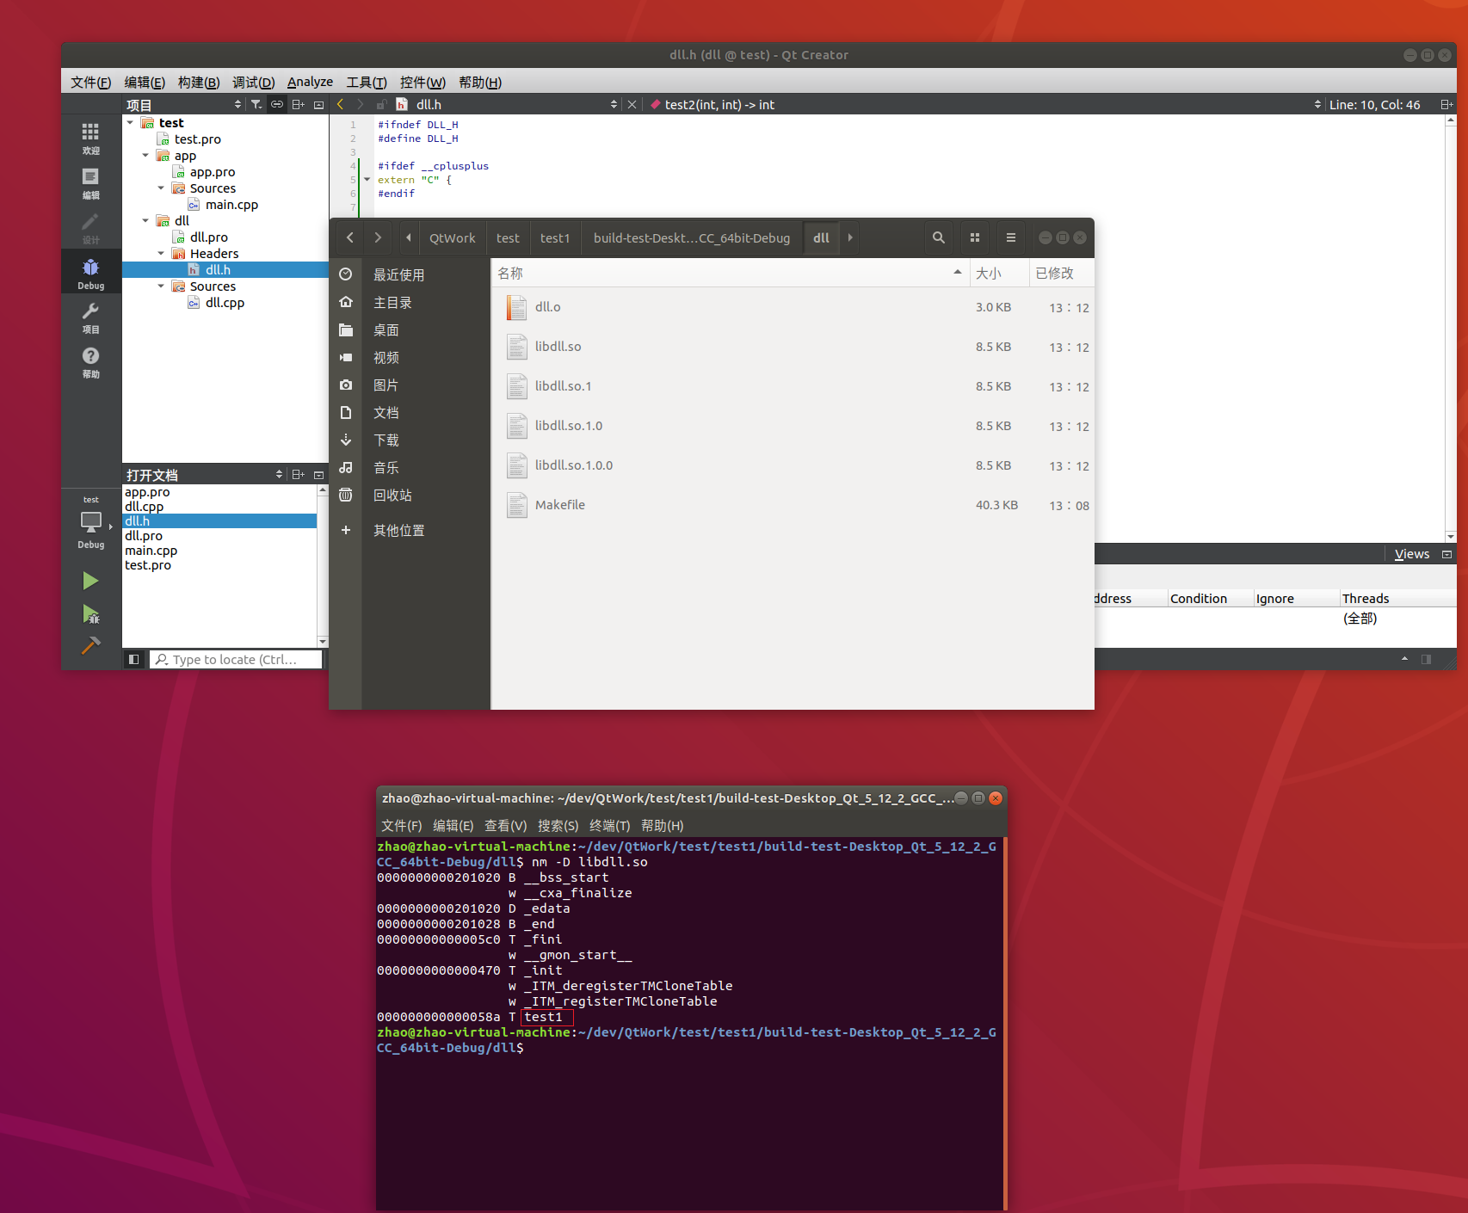Split the Open Documents pane

[x=299, y=474]
